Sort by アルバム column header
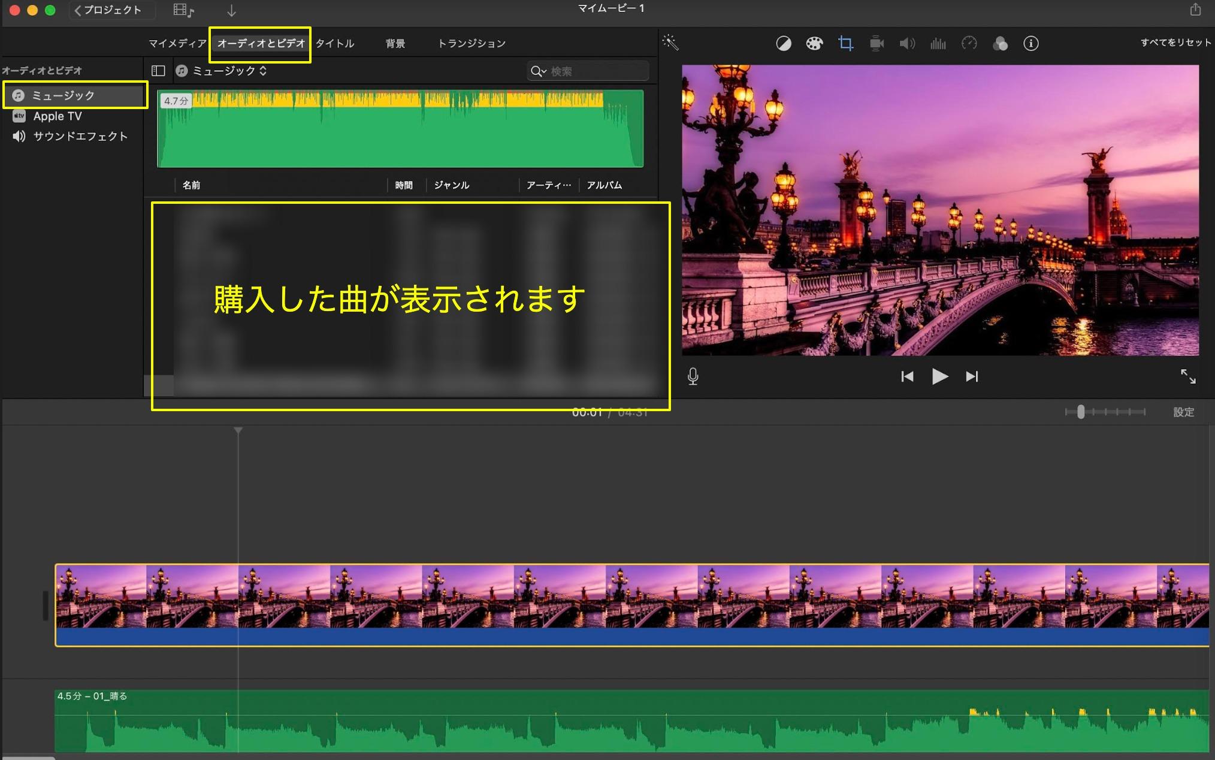This screenshot has width=1215, height=760. 604,185
